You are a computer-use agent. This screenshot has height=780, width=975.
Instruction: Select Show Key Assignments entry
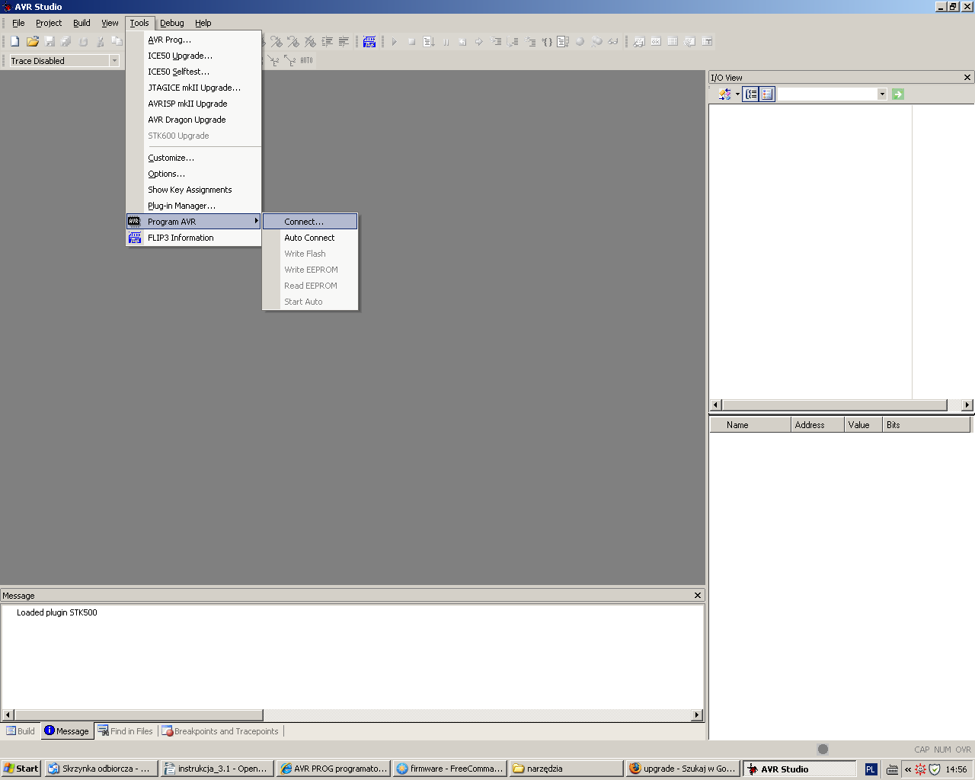[194, 190]
